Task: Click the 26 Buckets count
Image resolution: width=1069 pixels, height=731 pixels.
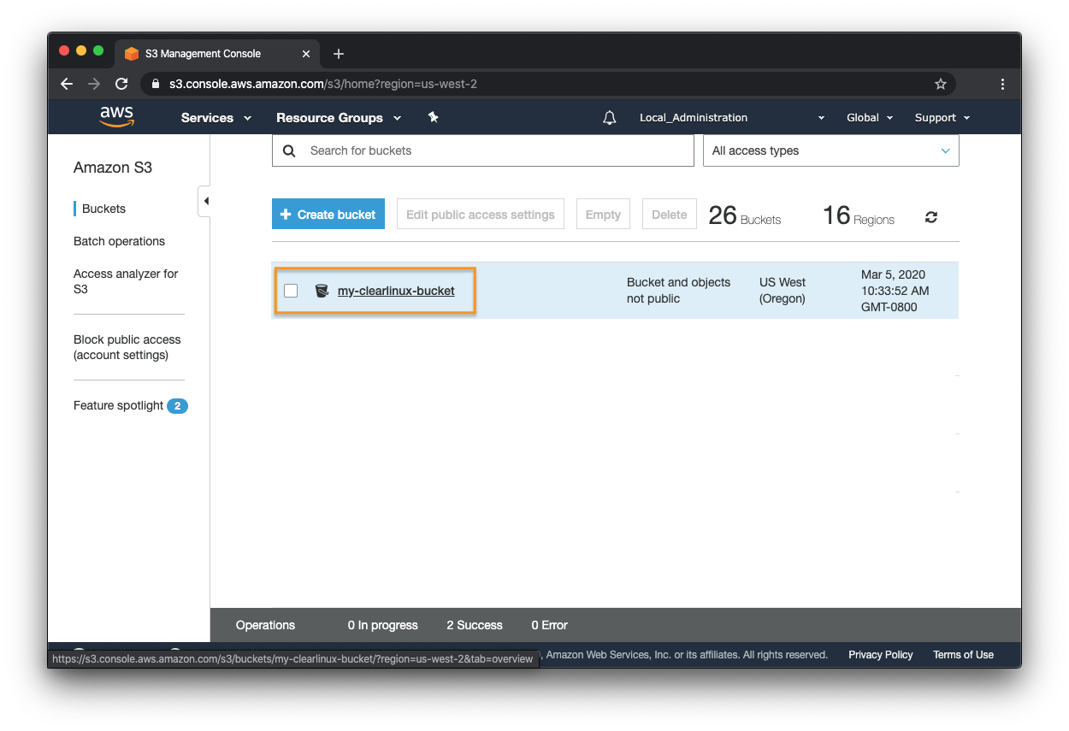Action: tap(744, 215)
